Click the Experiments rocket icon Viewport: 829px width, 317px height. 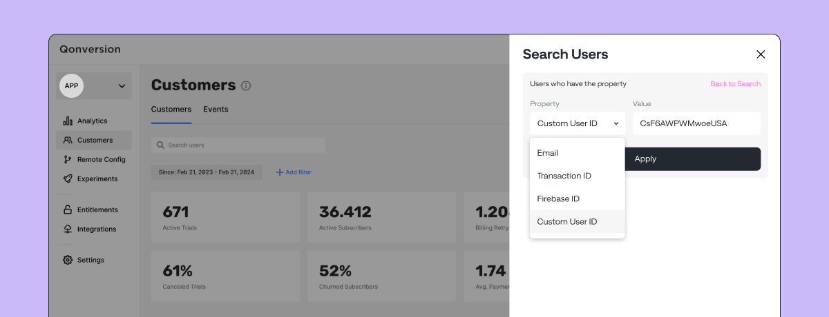[68, 178]
